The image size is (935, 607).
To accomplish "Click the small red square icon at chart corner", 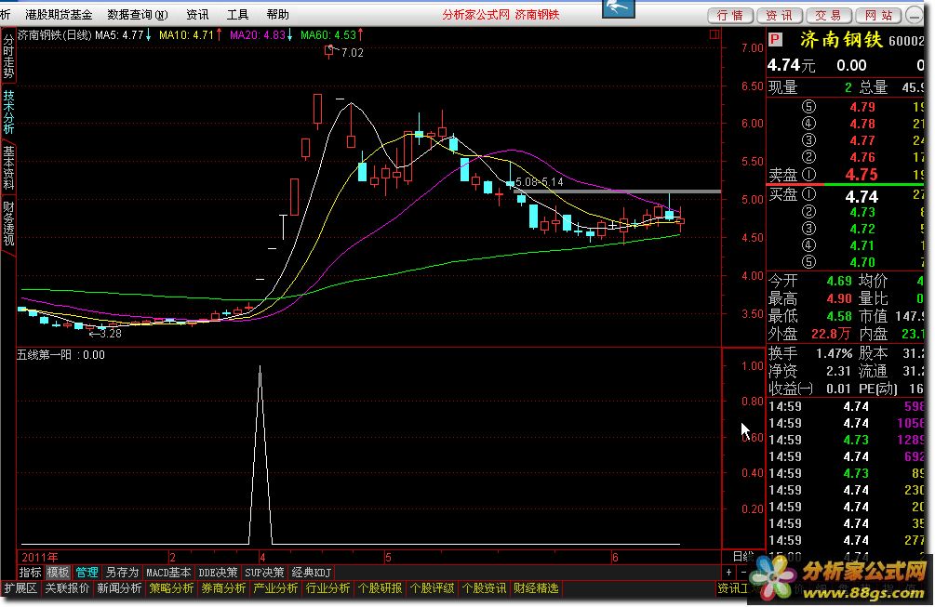I will click(x=715, y=34).
